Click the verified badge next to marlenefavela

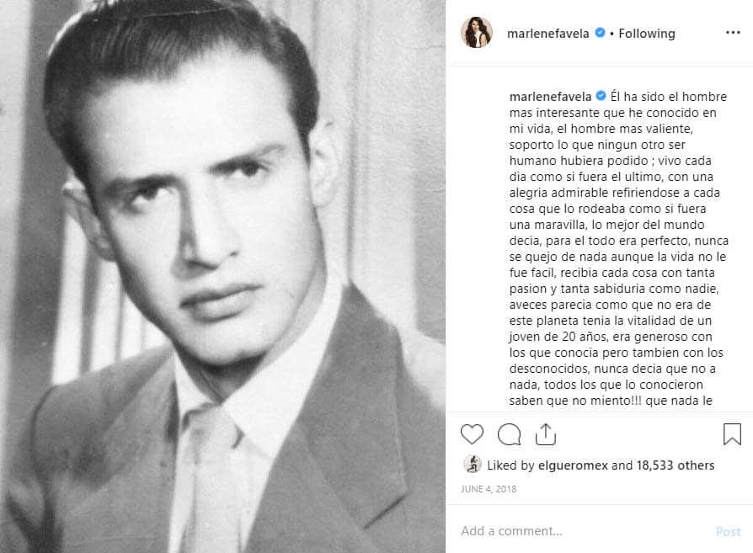click(x=598, y=33)
